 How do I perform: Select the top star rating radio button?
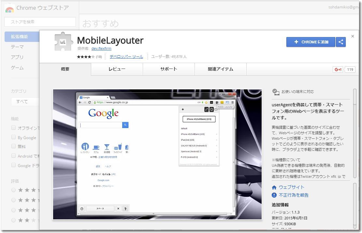pos(14,190)
